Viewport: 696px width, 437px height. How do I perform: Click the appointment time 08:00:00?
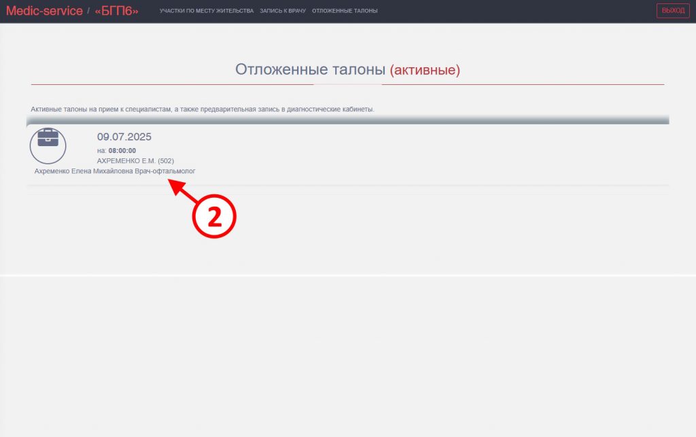(x=122, y=151)
